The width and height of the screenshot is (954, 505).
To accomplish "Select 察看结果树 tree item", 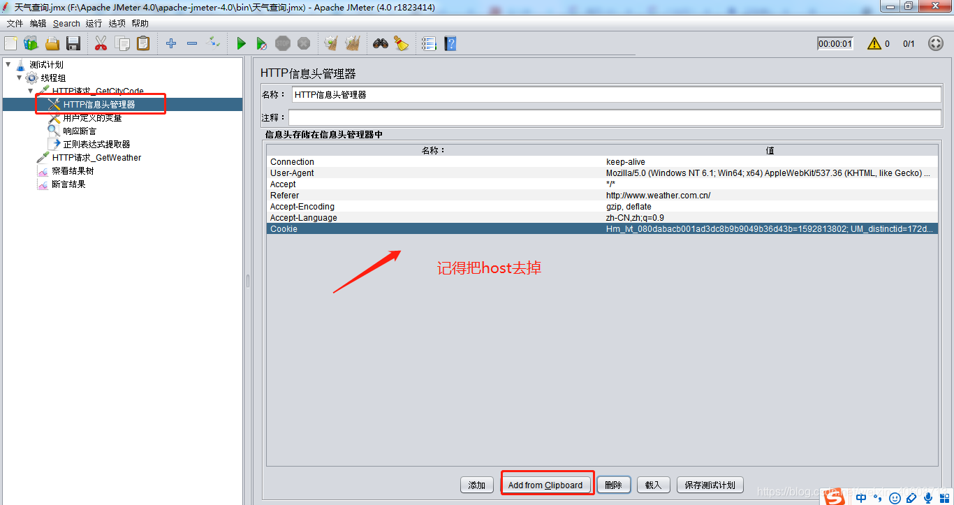I will 73,170.
